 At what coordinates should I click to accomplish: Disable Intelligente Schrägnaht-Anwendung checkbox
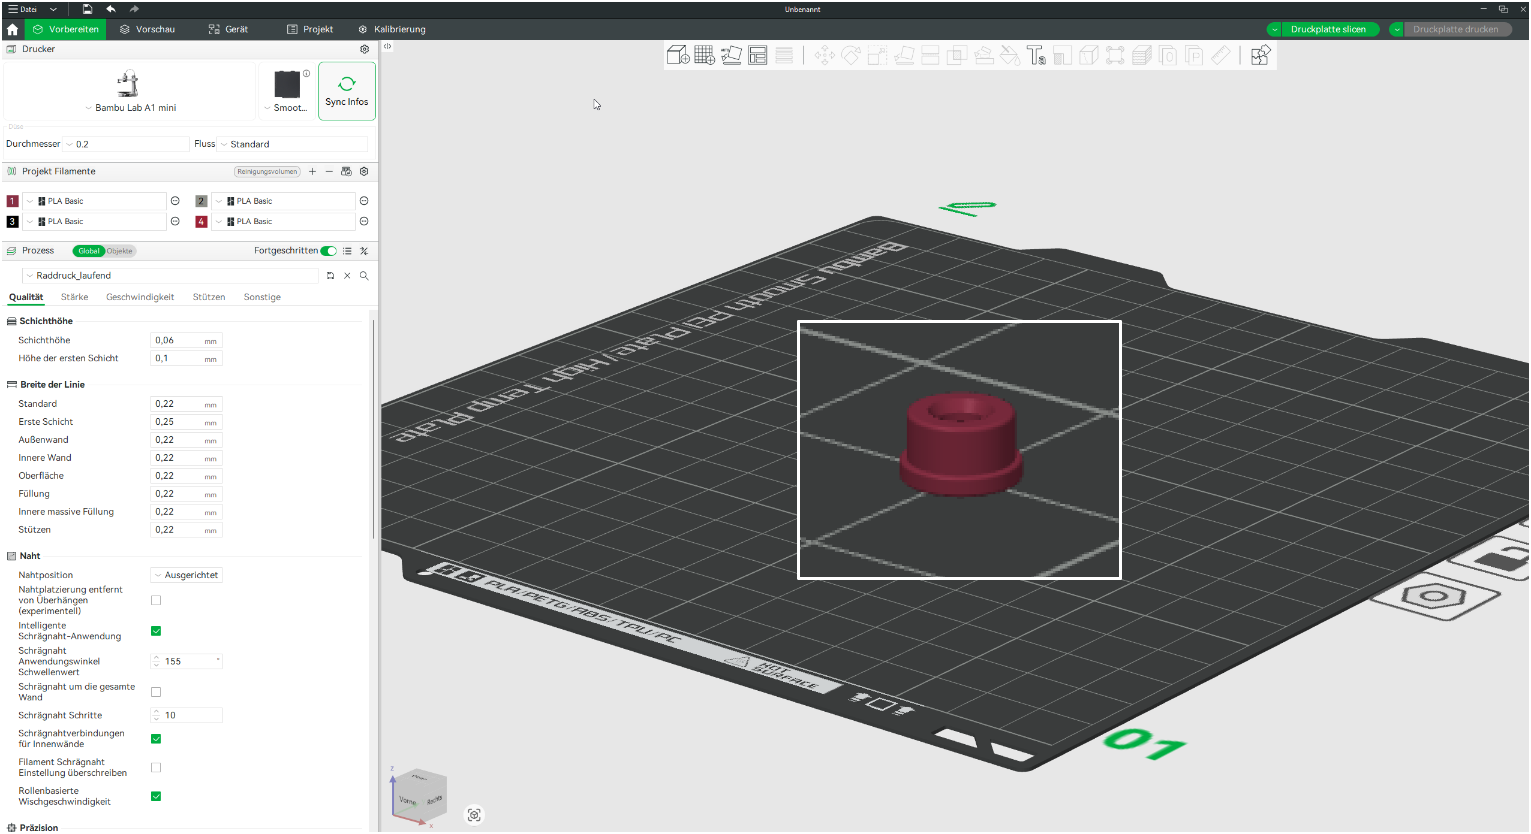(x=156, y=631)
